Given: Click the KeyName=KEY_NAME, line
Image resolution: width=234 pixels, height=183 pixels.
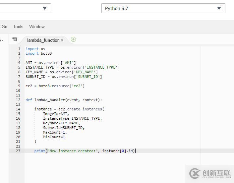Looking at the screenshot, I should pyautogui.click(x=62, y=123).
